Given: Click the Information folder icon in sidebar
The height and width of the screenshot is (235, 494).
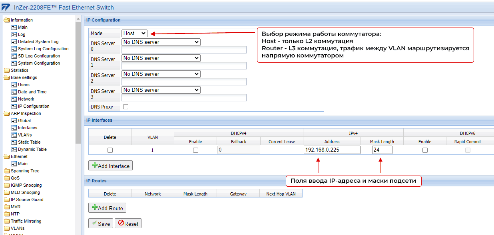Looking at the screenshot, I should (7, 20).
